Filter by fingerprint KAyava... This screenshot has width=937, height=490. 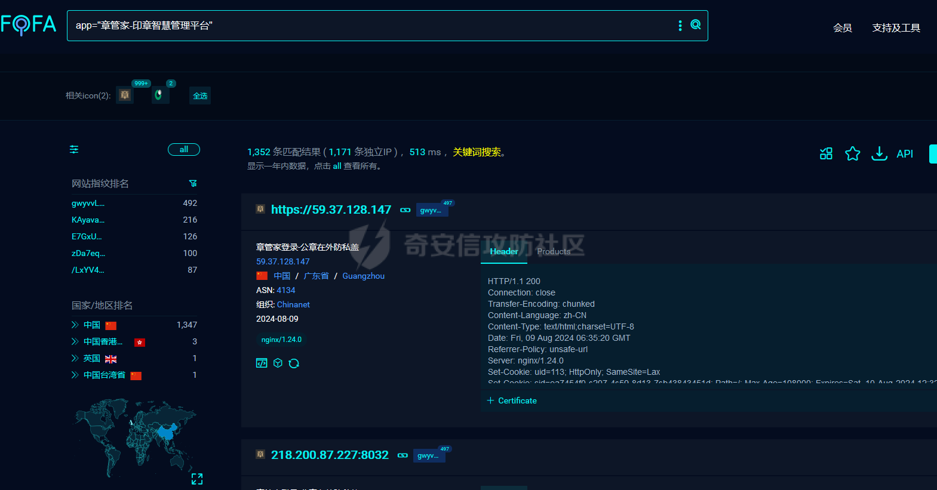pyautogui.click(x=88, y=220)
